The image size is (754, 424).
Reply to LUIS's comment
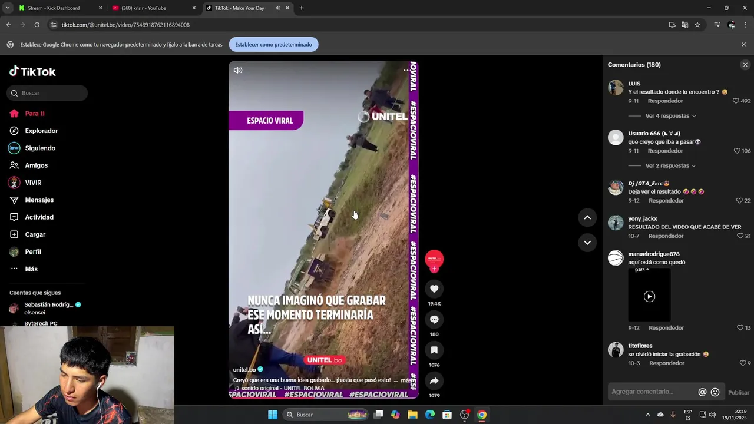pyautogui.click(x=665, y=101)
